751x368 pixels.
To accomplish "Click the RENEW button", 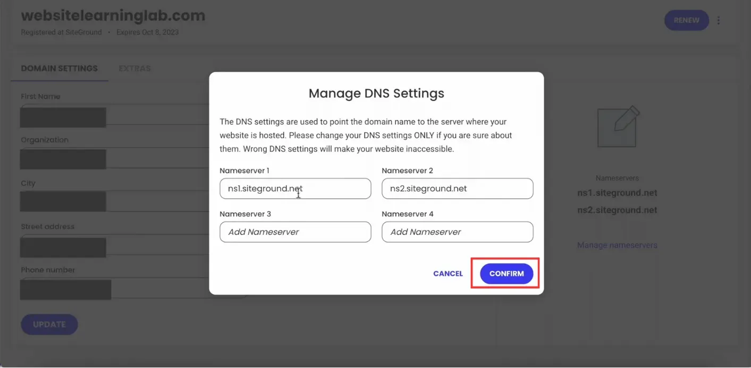I will tap(686, 20).
